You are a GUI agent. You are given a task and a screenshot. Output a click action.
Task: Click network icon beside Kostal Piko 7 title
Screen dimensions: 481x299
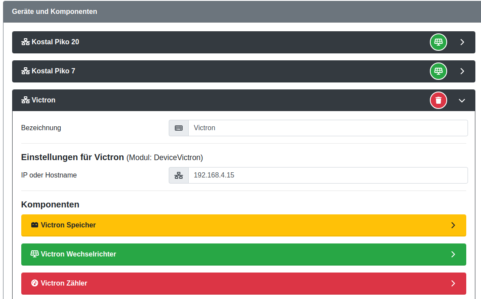(x=26, y=71)
